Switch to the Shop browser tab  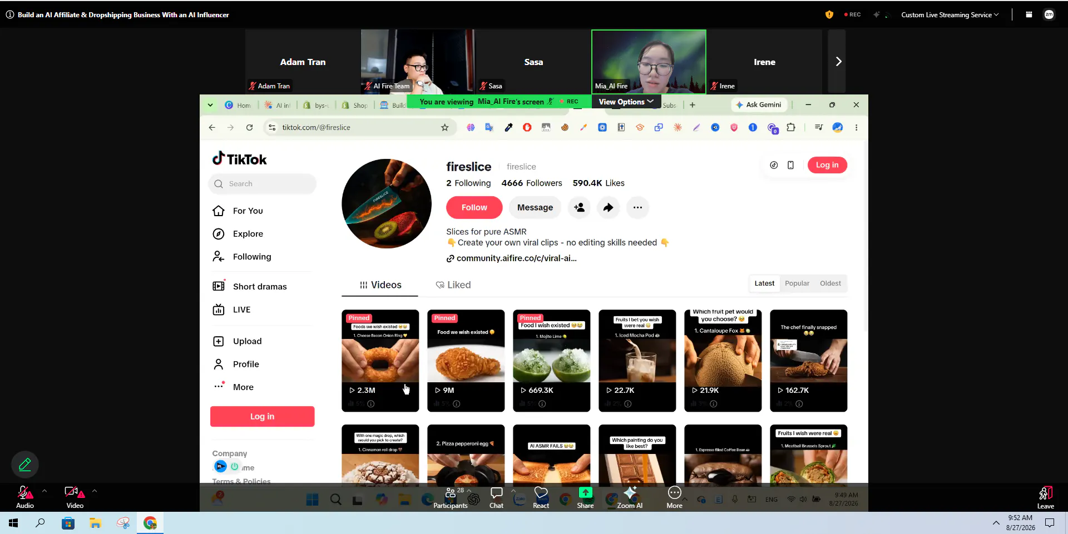[x=355, y=105]
